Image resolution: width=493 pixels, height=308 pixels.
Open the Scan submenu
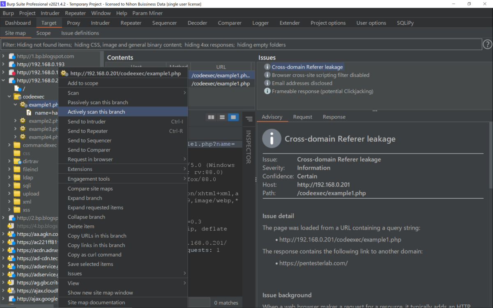point(123,93)
